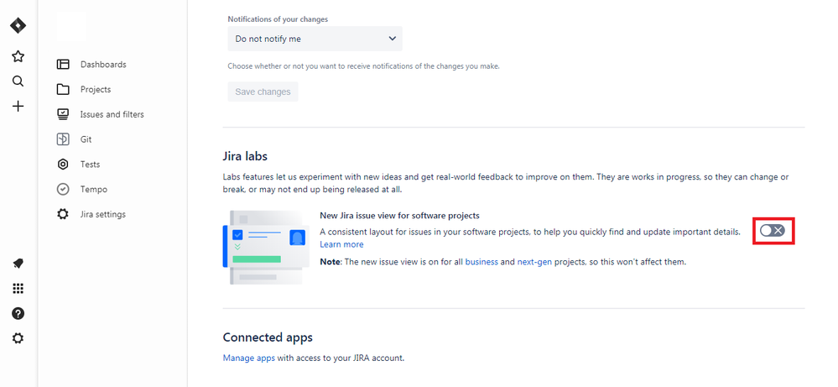The height and width of the screenshot is (387, 838).
Task: Open app switcher grid icon
Action: [18, 289]
